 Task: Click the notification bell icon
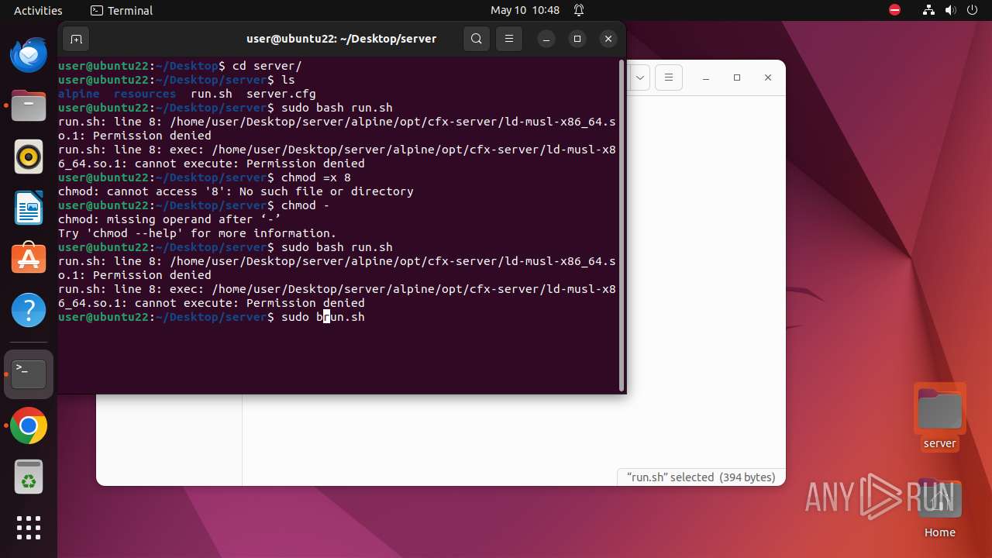(579, 10)
